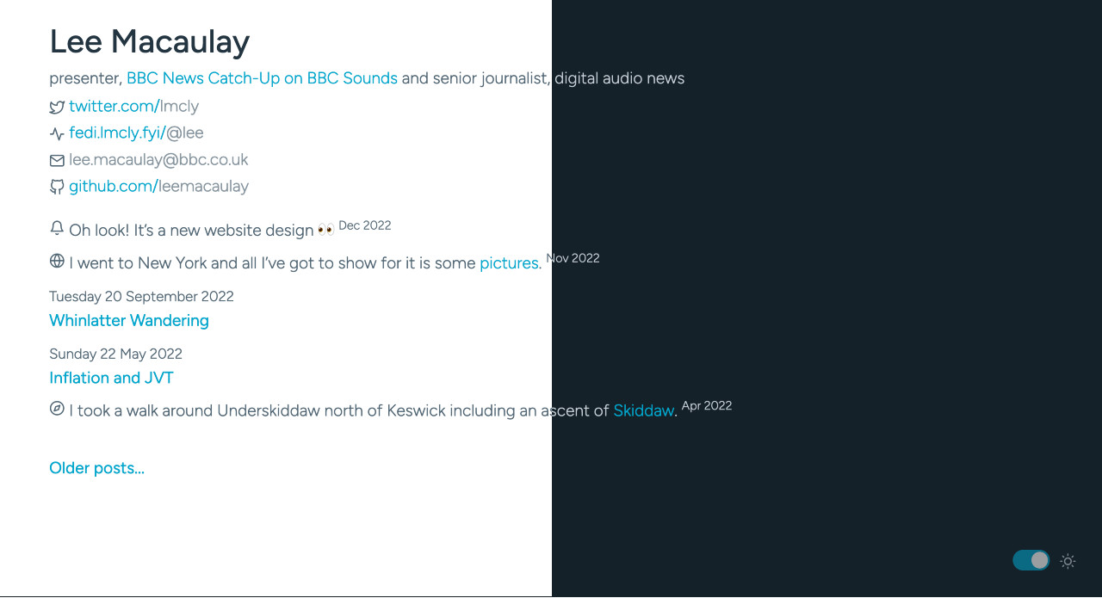Click the globe icon beside New York post
The image size is (1102, 598).
[x=57, y=261]
